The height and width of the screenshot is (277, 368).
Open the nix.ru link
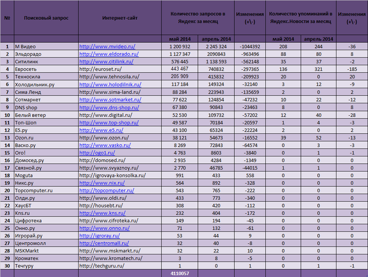[102, 183]
